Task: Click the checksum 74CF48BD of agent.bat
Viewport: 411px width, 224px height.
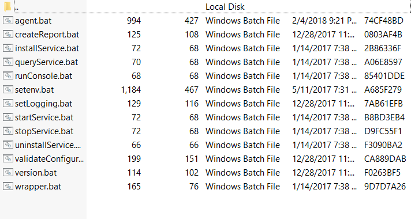Action: (x=383, y=21)
